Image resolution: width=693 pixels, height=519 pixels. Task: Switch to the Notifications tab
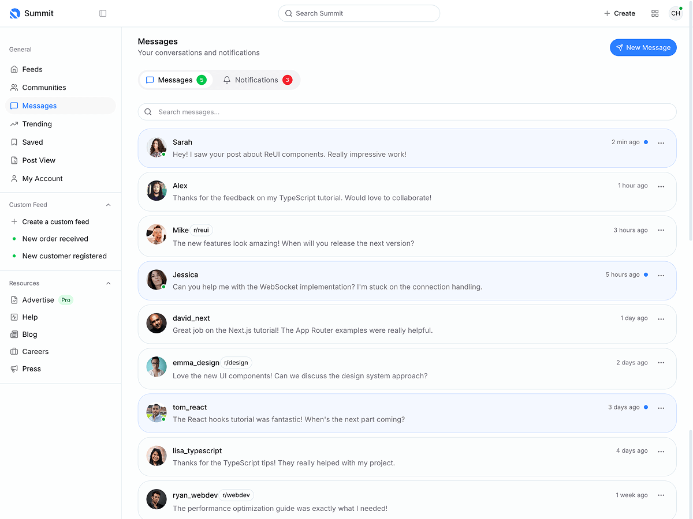point(256,80)
